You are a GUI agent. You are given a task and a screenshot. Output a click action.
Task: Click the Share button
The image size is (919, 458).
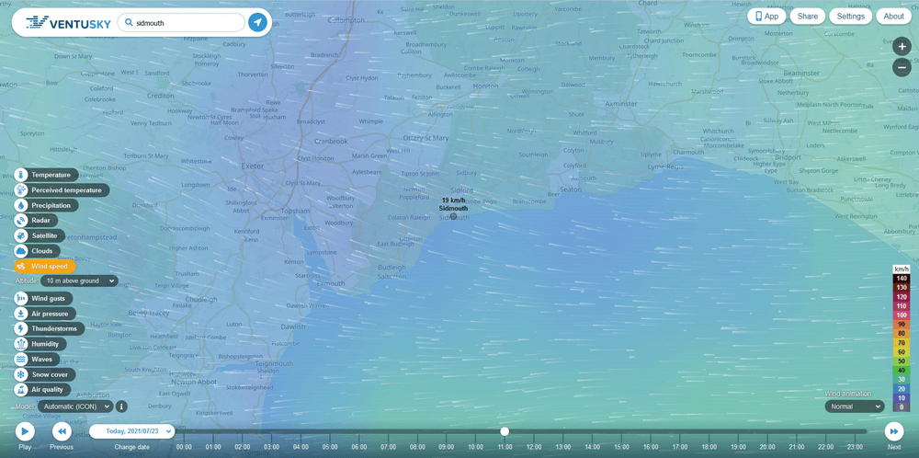[x=807, y=17]
